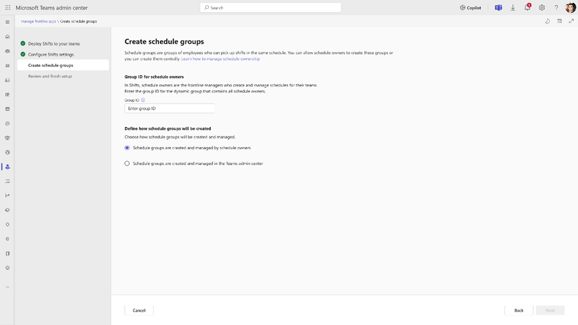The image size is (578, 325).
Task: Launch the Microsoft Teams app icon
Action: pyautogui.click(x=498, y=7)
